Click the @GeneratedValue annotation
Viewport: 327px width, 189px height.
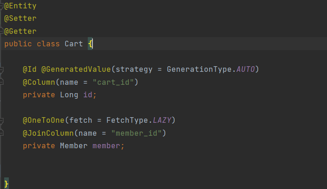tap(76, 69)
